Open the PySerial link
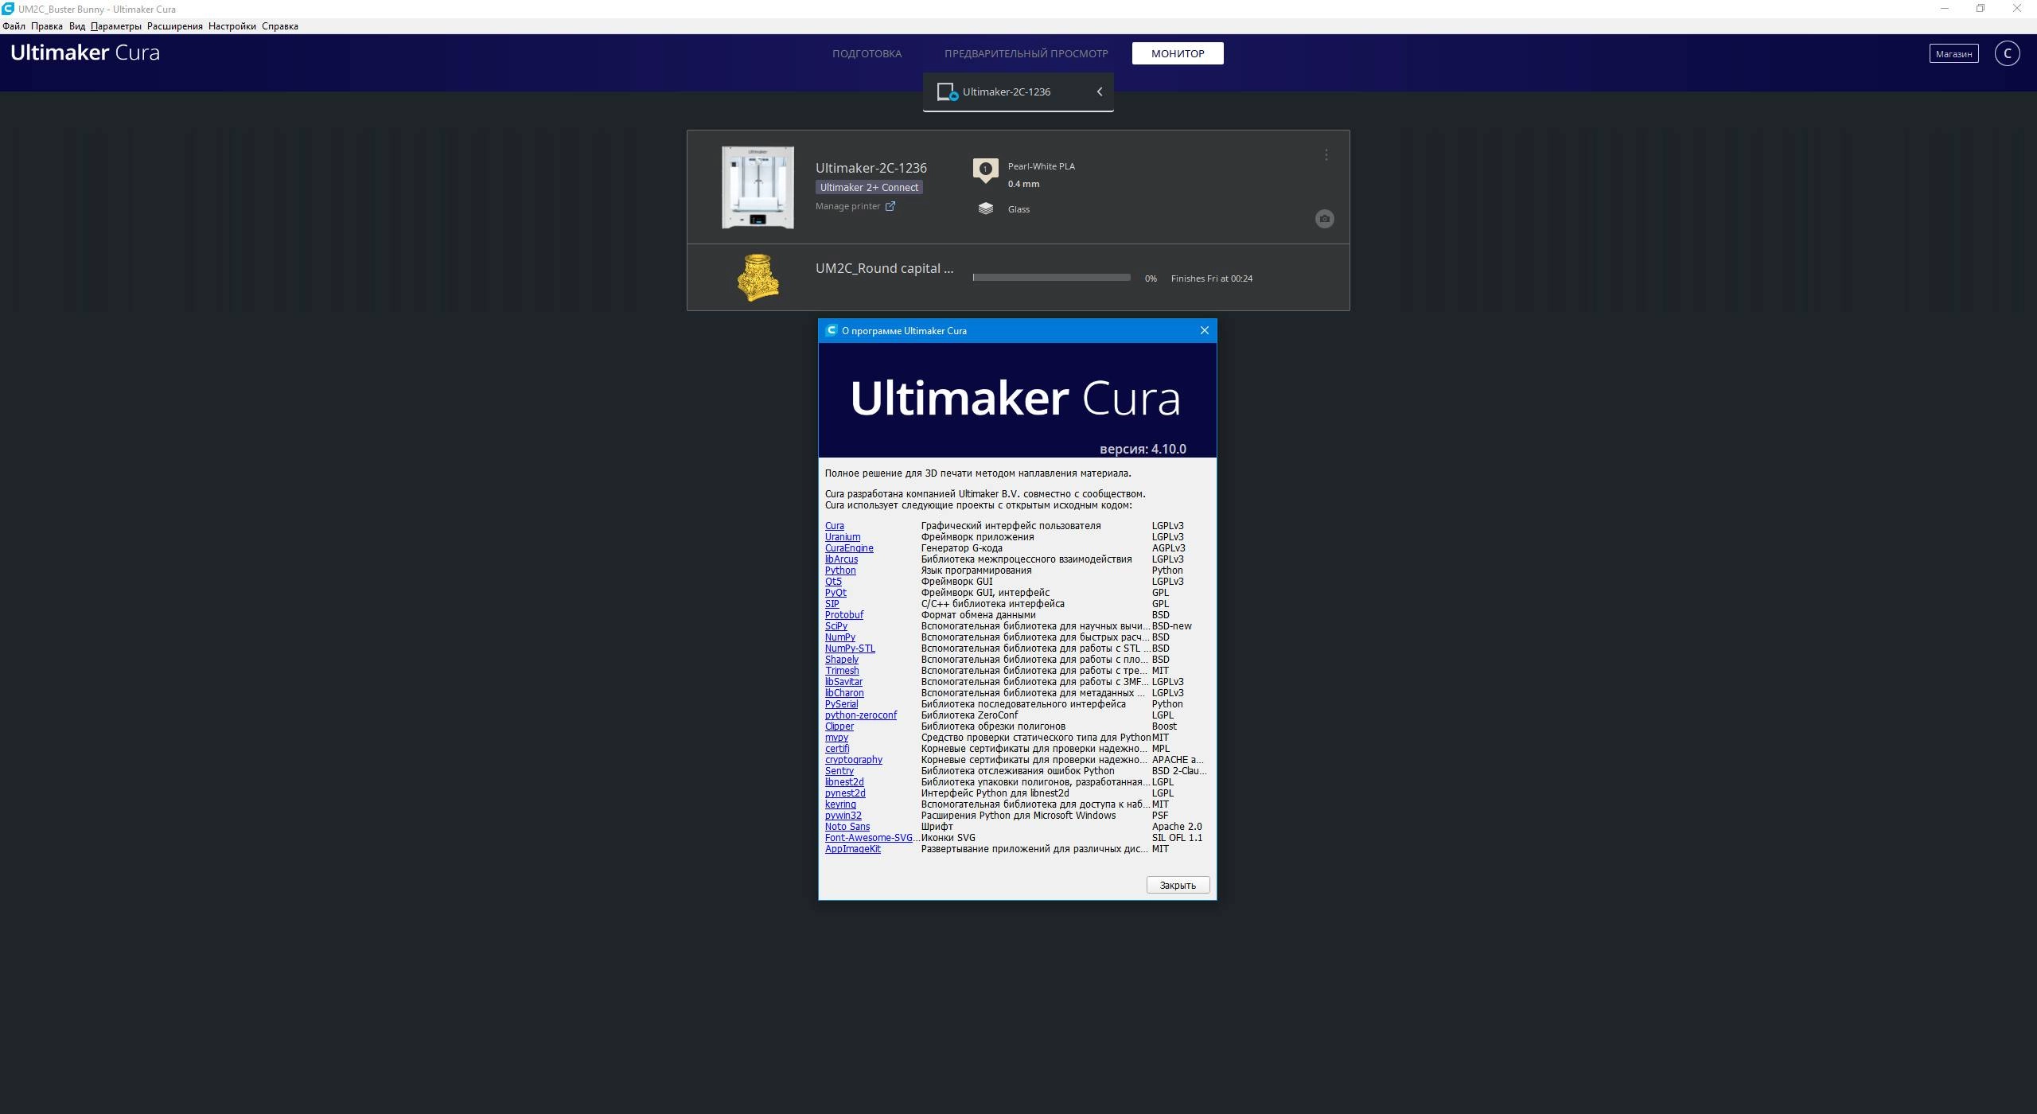The image size is (2037, 1114). [x=841, y=704]
